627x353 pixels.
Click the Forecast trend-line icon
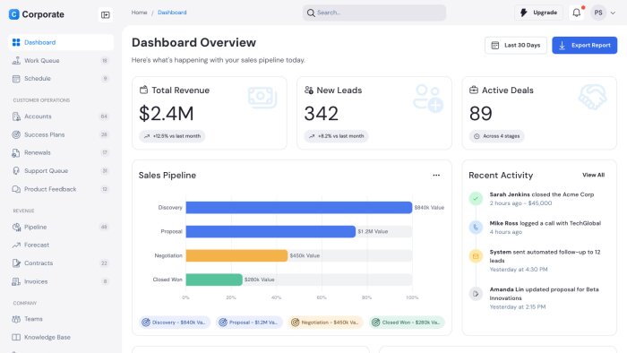pos(16,245)
